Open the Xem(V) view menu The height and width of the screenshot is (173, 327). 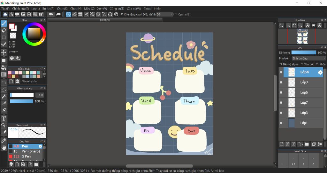(x=102, y=9)
